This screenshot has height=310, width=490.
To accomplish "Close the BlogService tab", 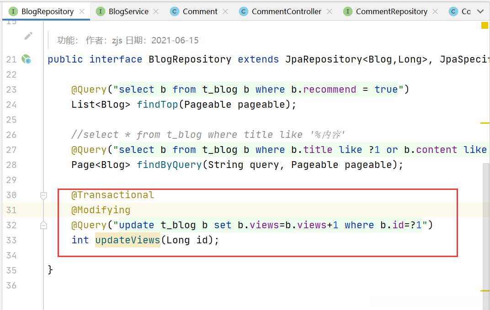I will point(156,11).
